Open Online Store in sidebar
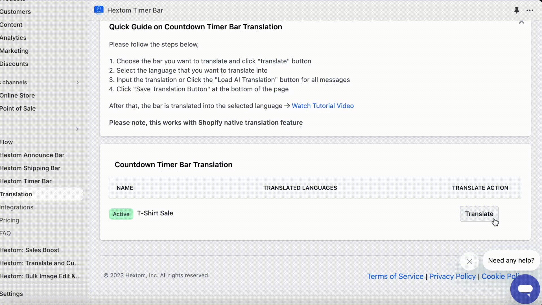The image size is (542, 305). pyautogui.click(x=18, y=95)
